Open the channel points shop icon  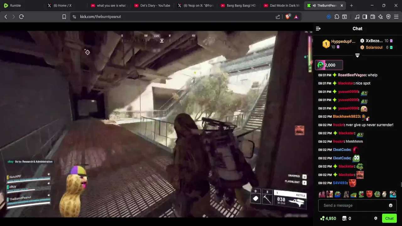[344, 218]
